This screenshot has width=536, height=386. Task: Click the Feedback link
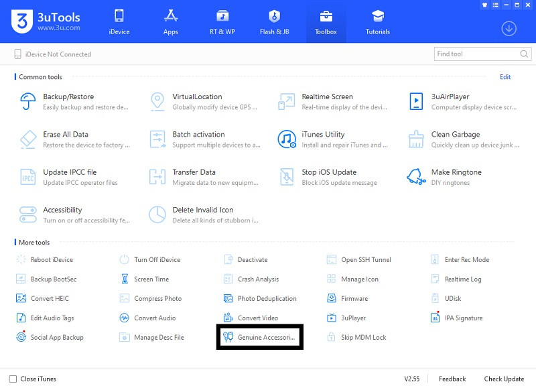click(x=452, y=379)
